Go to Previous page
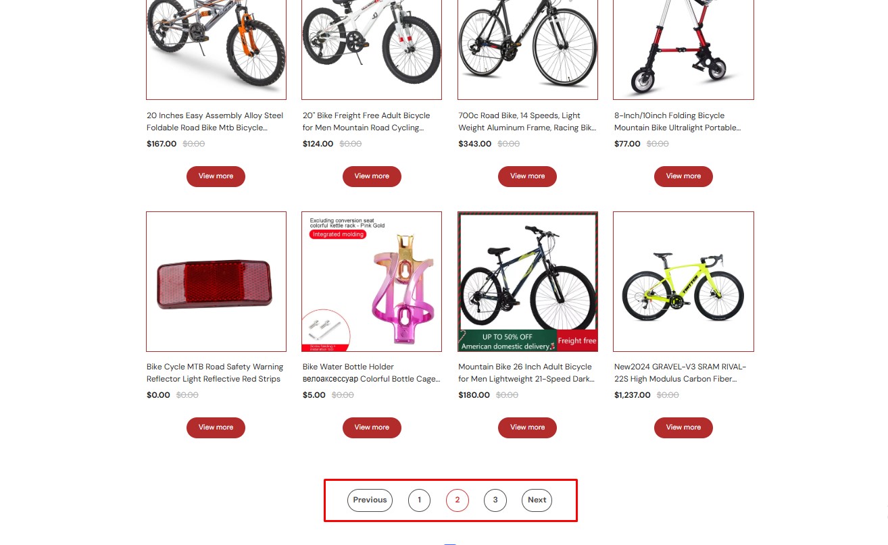The width and height of the screenshot is (888, 545). [370, 500]
